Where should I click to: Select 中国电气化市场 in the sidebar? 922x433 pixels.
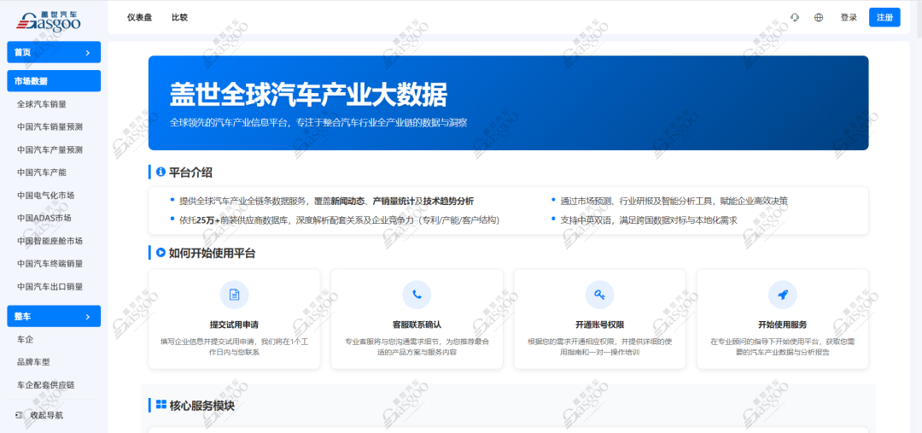(45, 196)
